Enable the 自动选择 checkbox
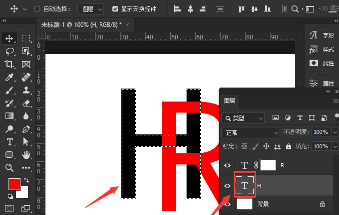 [x=37, y=9]
